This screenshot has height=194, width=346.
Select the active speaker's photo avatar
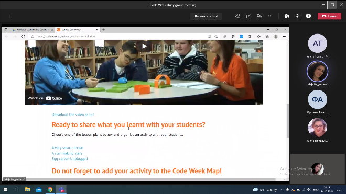click(317, 71)
